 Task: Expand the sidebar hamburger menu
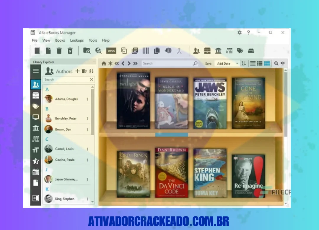coord(36,71)
